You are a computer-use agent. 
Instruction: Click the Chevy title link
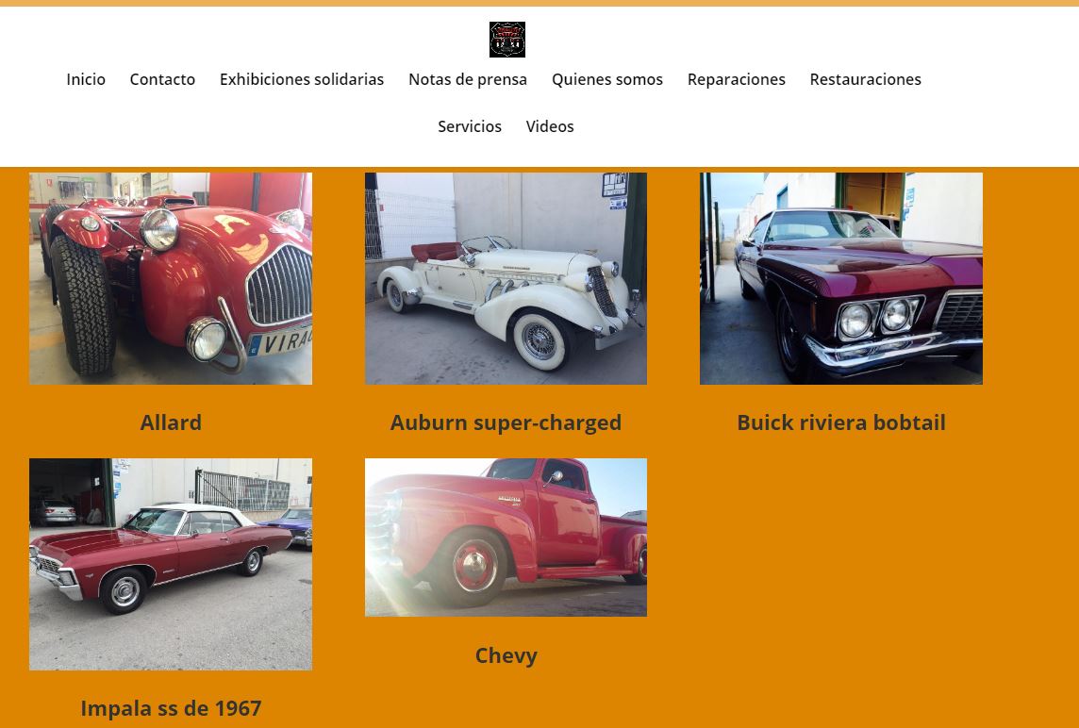(506, 655)
